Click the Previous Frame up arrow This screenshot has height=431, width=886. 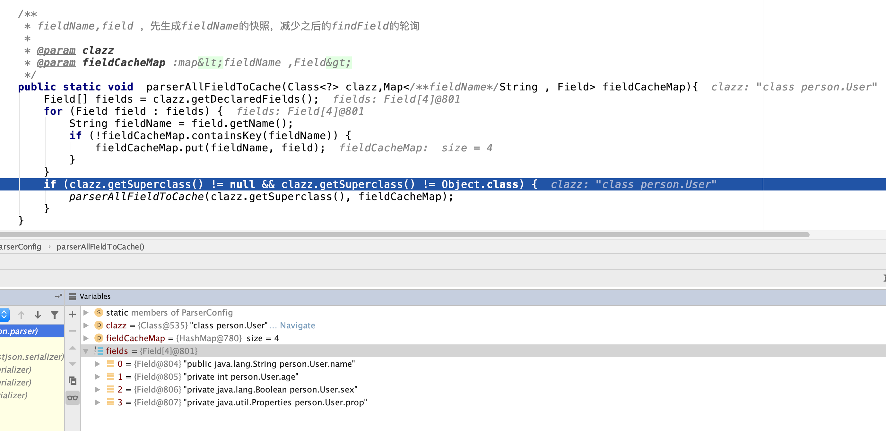(21, 315)
